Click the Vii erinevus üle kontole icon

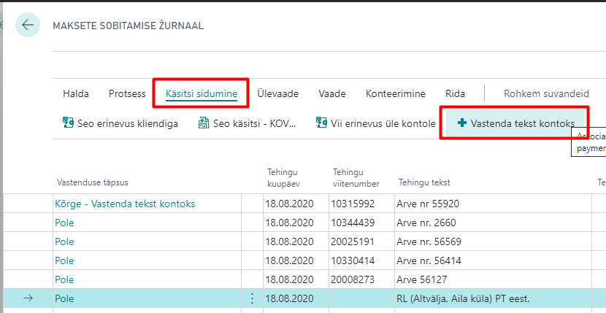(x=321, y=123)
